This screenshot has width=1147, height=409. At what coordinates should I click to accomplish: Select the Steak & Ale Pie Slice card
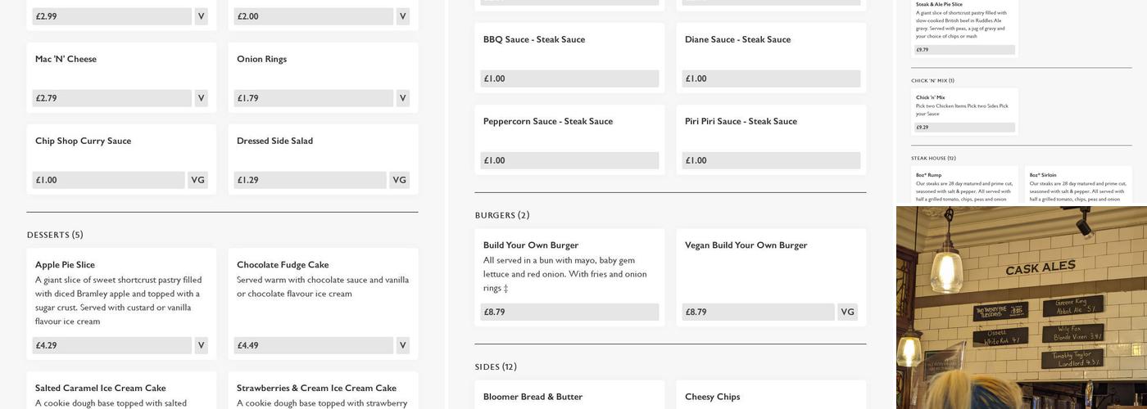tap(964, 25)
